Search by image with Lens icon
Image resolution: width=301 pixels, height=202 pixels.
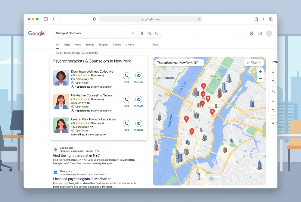(149, 33)
